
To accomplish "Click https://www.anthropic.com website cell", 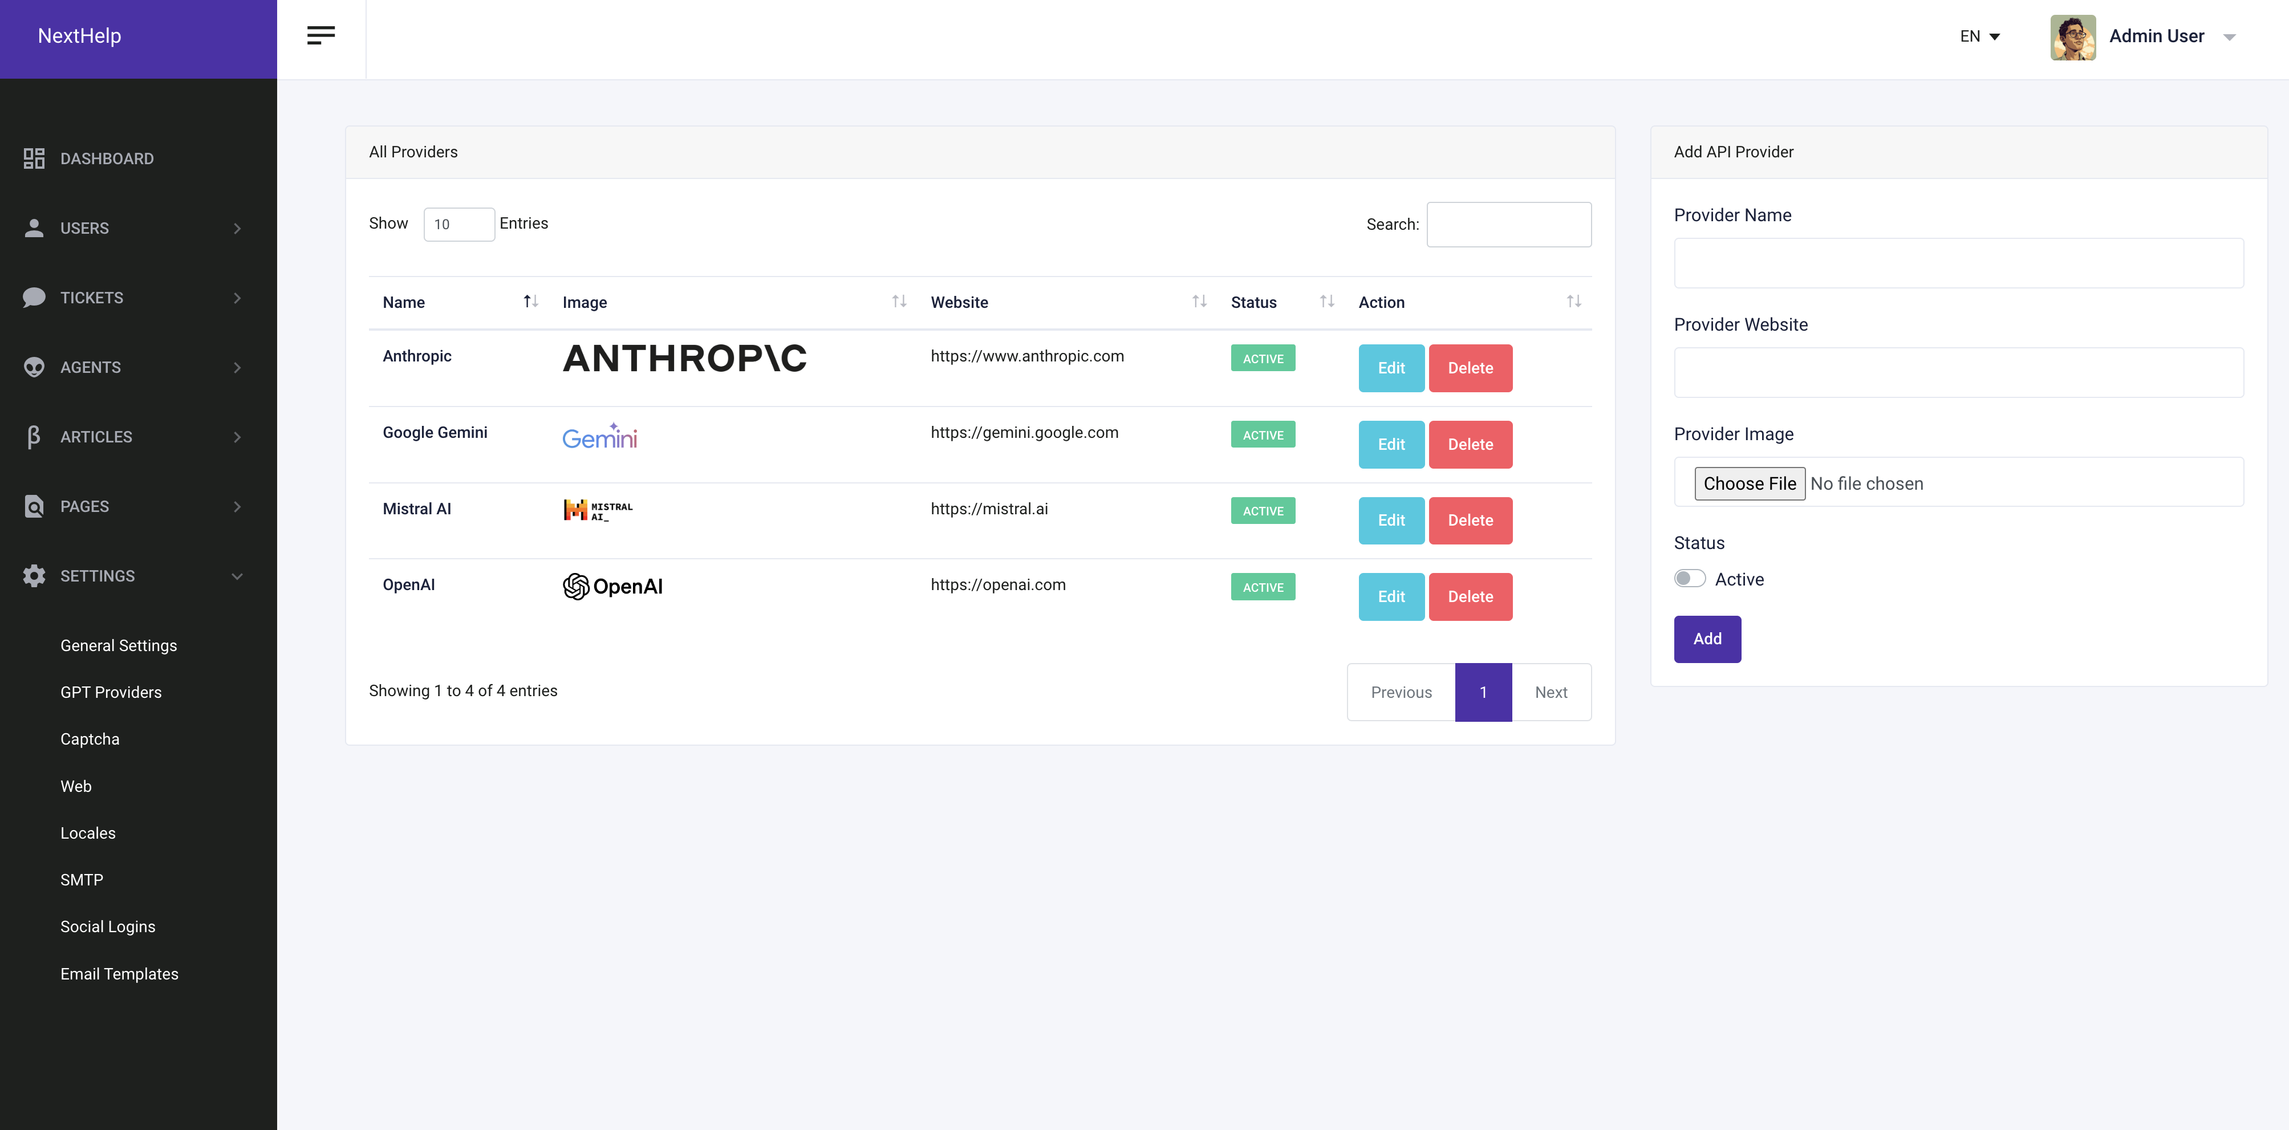I will pos(1027,356).
